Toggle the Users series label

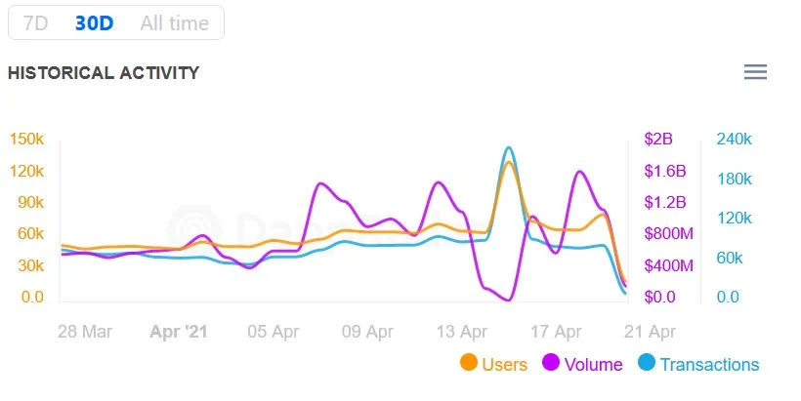504,365
